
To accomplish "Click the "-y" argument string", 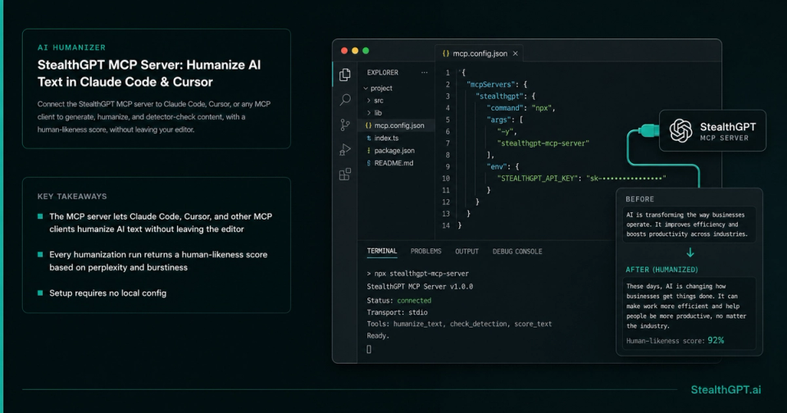I will pos(506,131).
